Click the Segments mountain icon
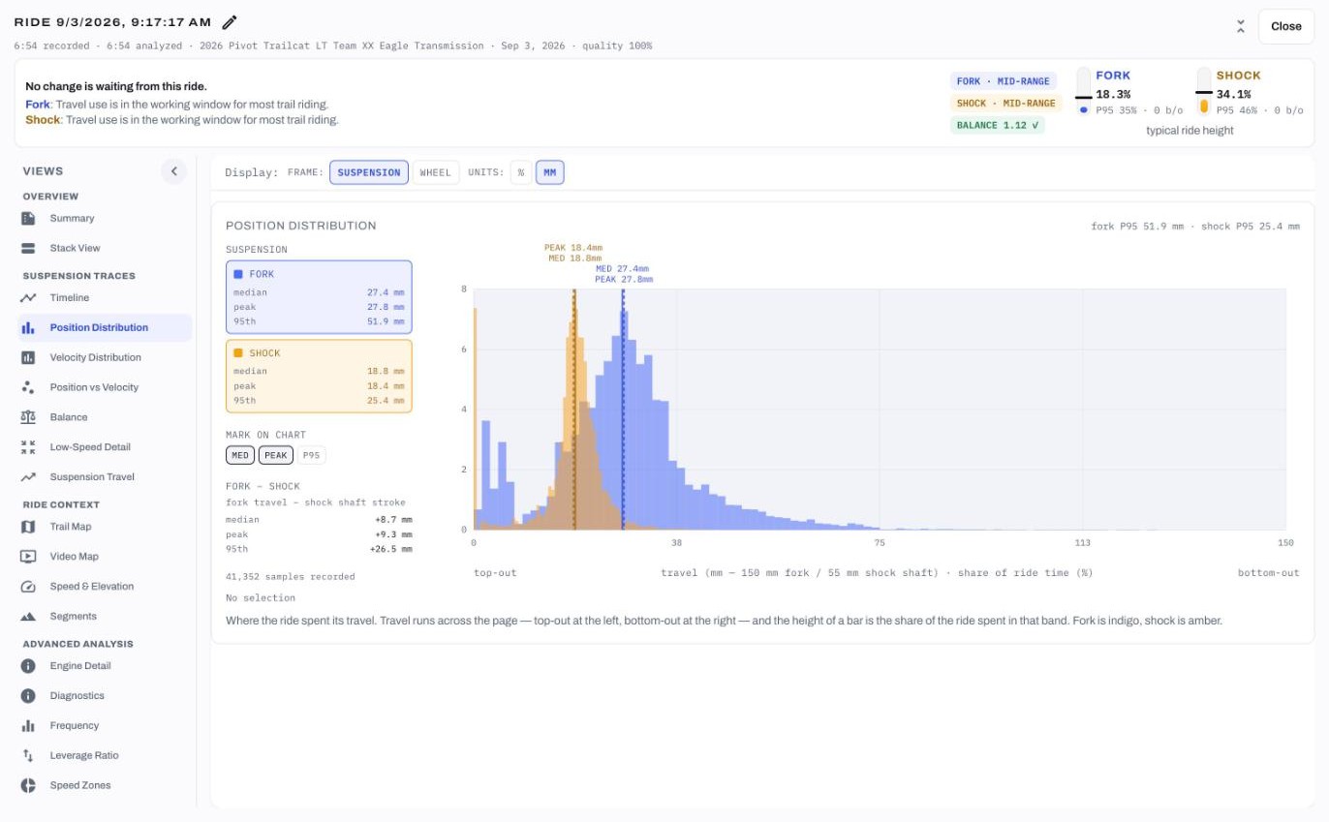 pyautogui.click(x=28, y=617)
